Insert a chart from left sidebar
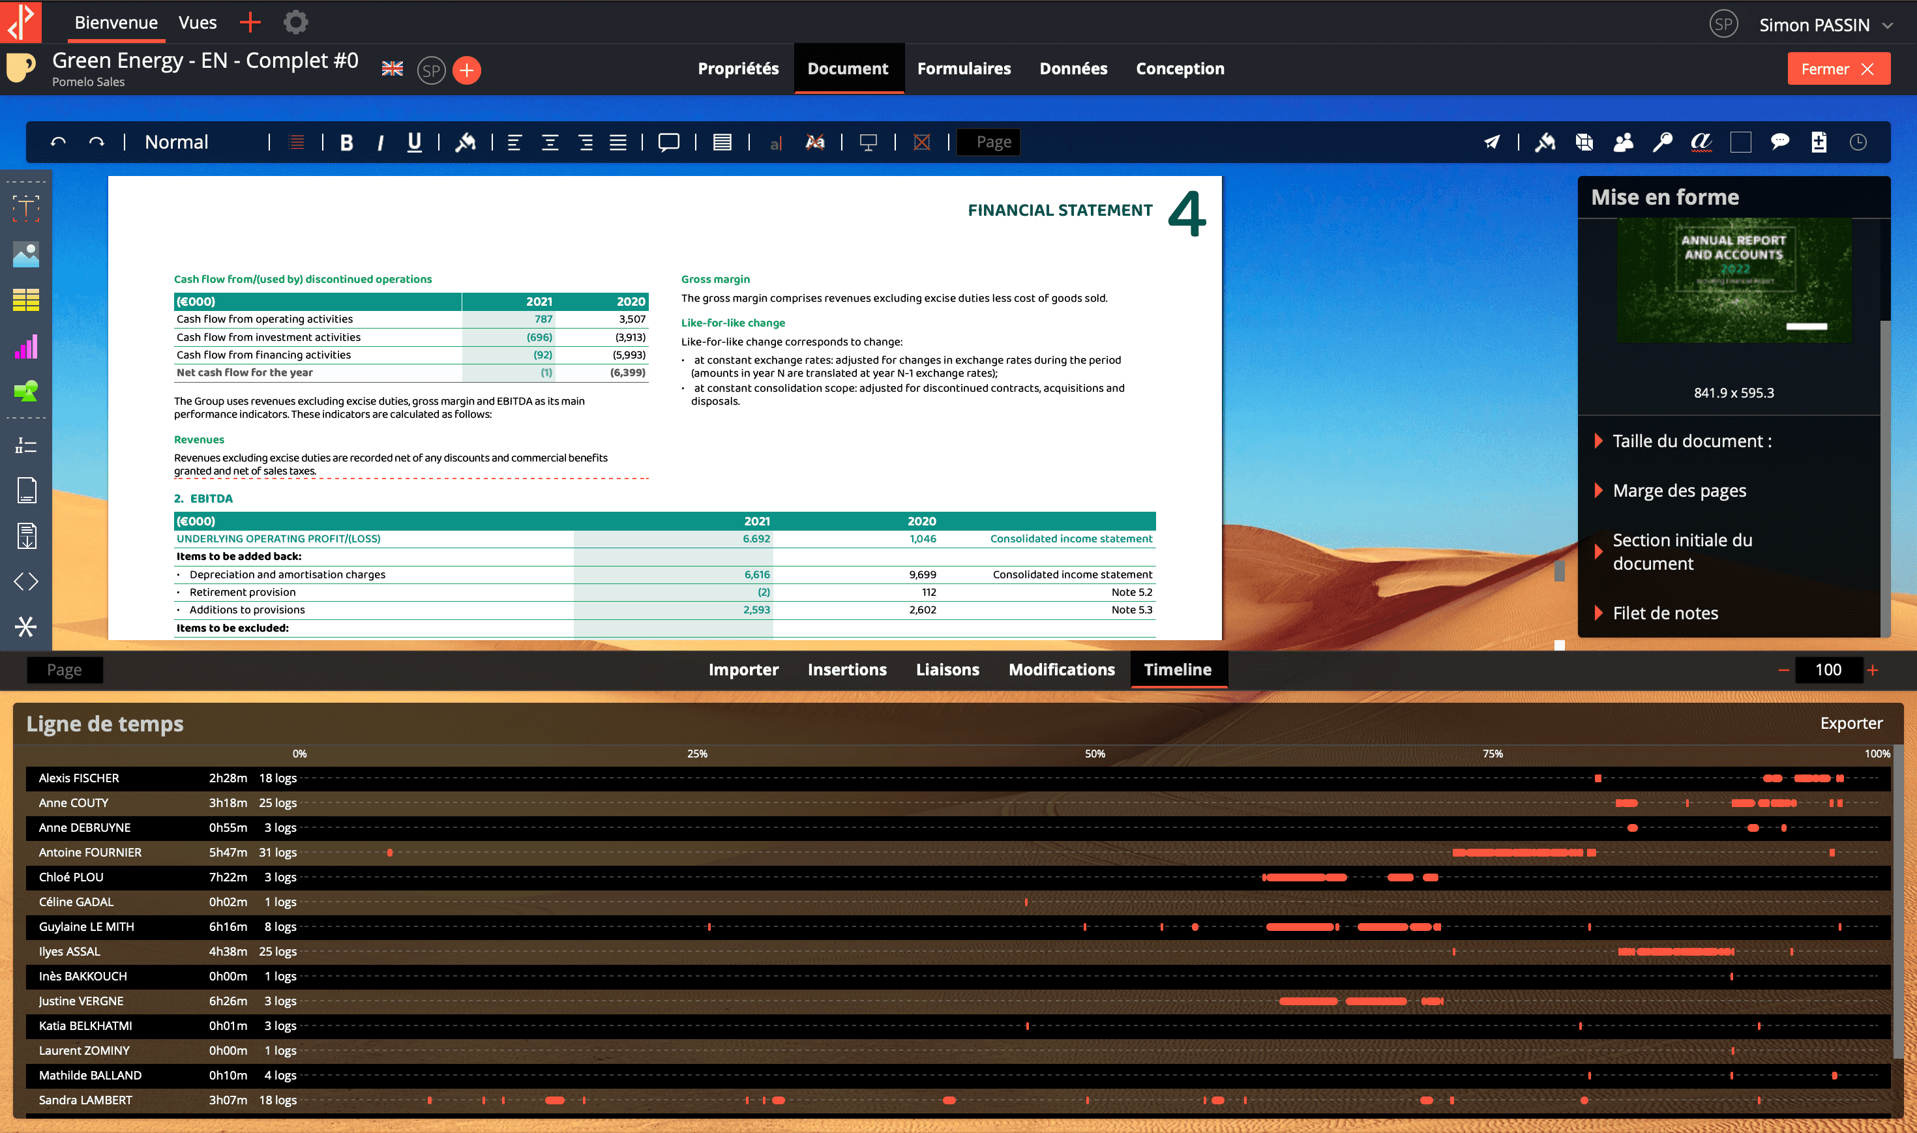The height and width of the screenshot is (1133, 1917). 26,347
